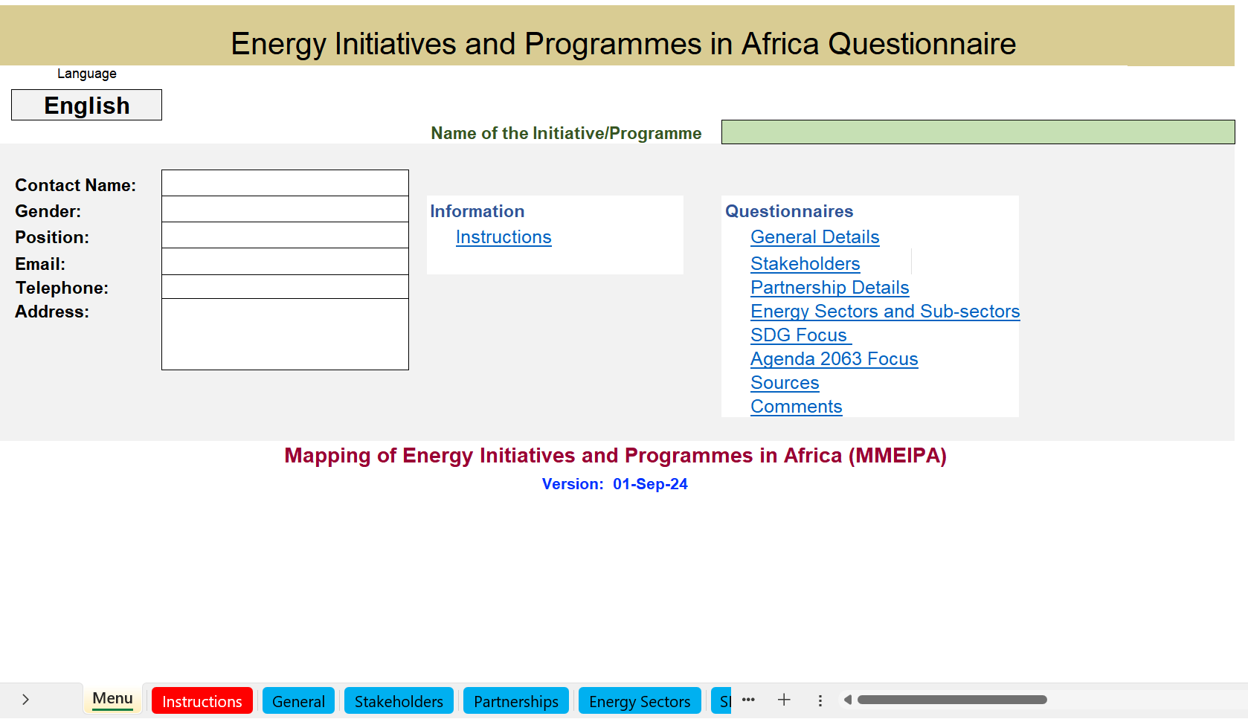The image size is (1248, 719).
Task: Switch to the Instructions sheet tab
Action: point(202,701)
